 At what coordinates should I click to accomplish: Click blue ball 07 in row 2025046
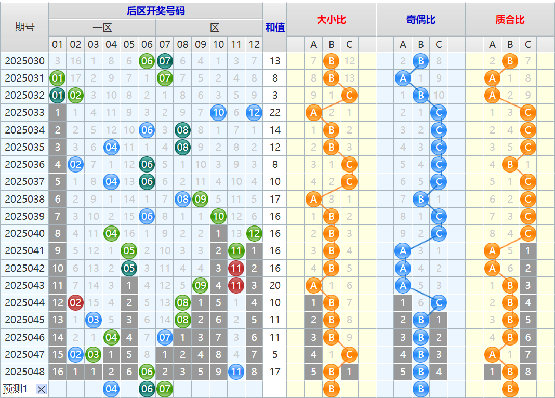[165, 337]
